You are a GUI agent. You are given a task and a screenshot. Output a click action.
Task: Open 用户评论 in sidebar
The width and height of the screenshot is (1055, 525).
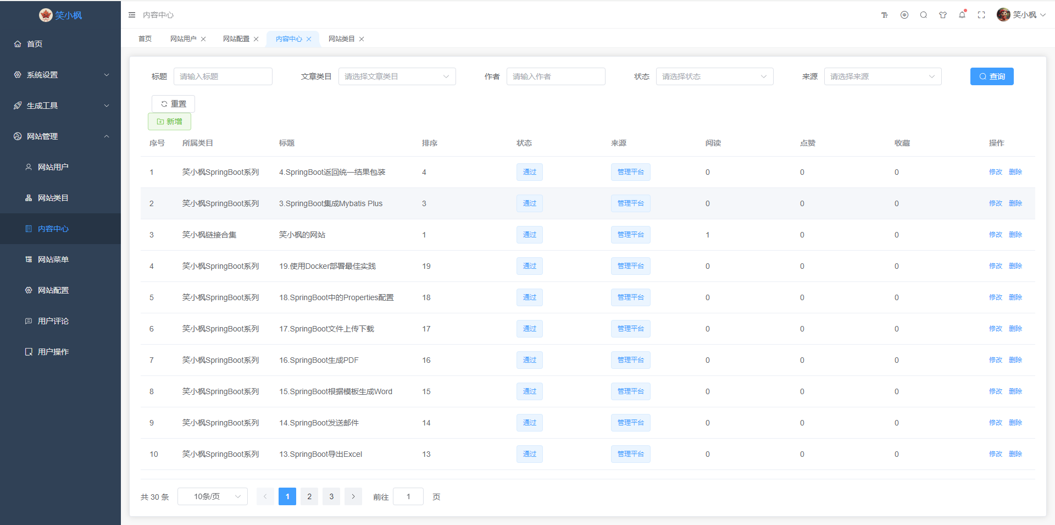click(60, 321)
